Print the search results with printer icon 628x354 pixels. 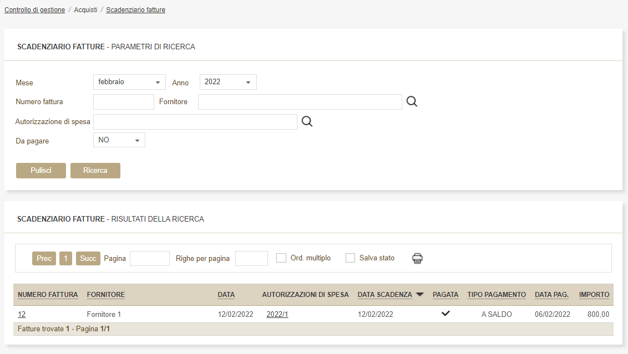coord(417,258)
